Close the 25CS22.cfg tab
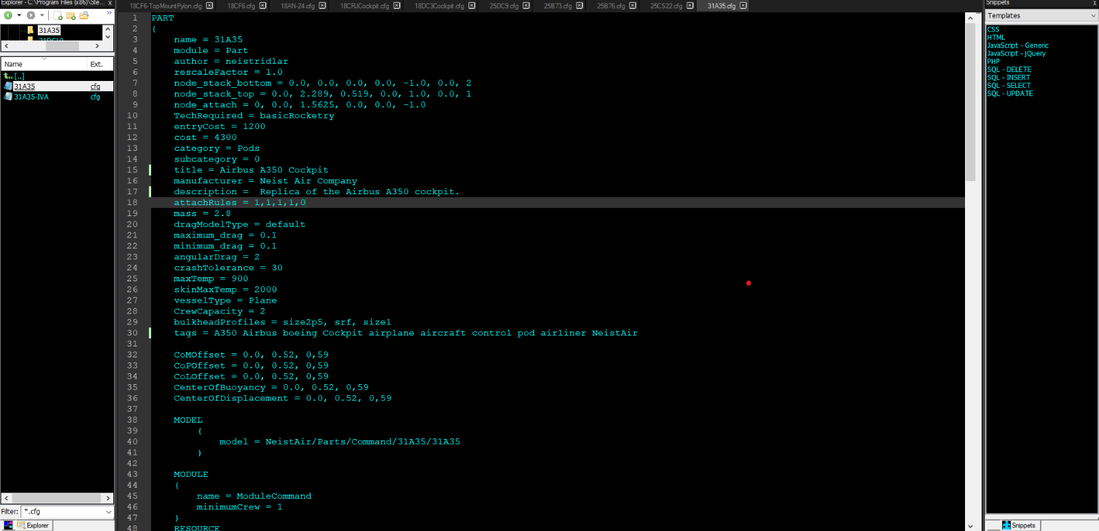This screenshot has height=531, width=1099. [x=690, y=5]
